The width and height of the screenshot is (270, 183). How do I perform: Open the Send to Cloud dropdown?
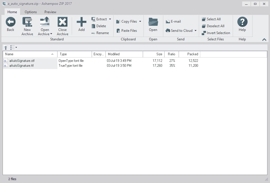[x=195, y=31]
